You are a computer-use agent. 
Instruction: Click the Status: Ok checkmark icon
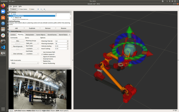click(x=13, y=18)
